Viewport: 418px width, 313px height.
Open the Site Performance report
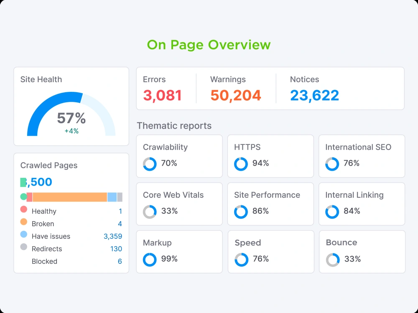(270, 204)
